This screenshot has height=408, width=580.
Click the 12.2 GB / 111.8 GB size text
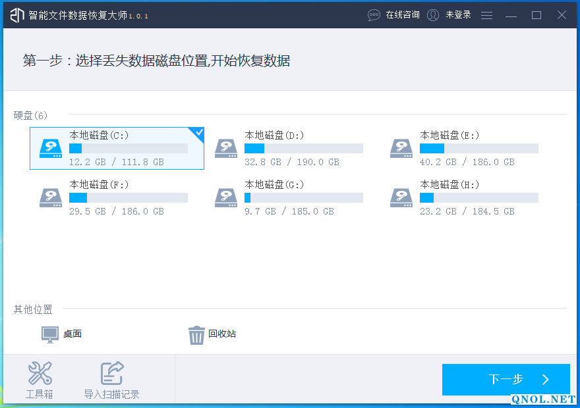click(x=117, y=162)
